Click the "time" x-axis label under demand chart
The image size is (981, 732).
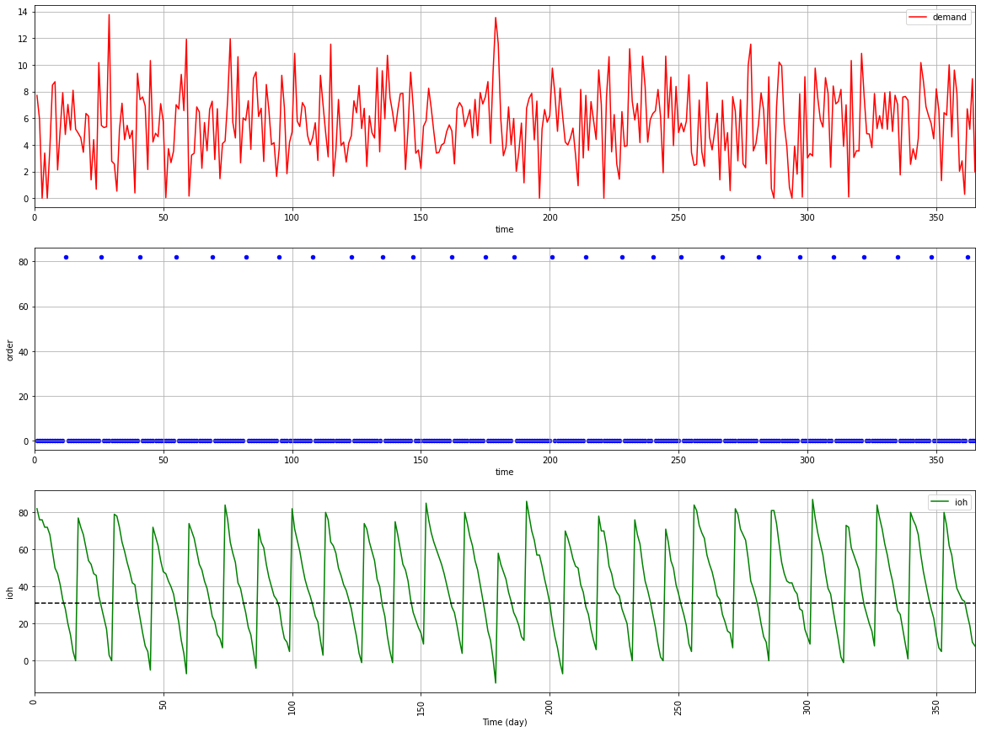[x=504, y=229]
